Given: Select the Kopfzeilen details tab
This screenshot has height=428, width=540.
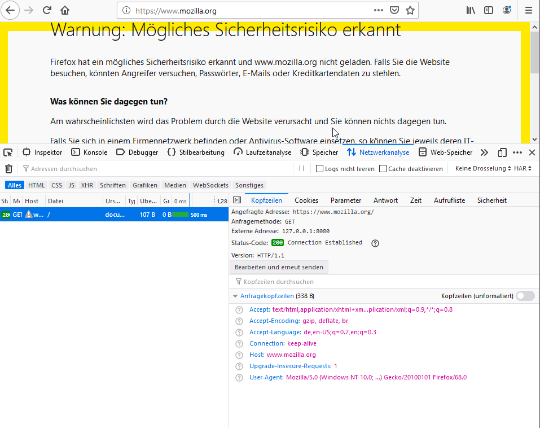Looking at the screenshot, I should tap(266, 200).
